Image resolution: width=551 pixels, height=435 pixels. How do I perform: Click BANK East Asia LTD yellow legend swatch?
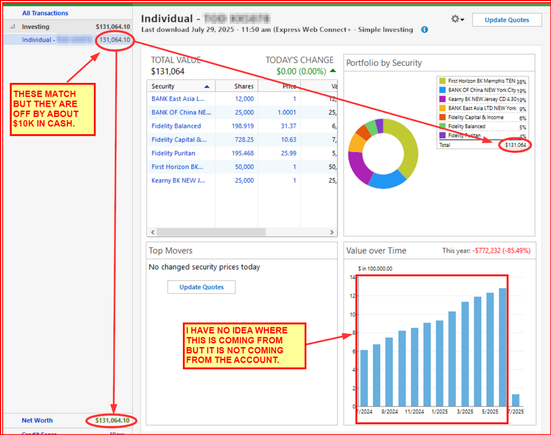coord(443,108)
